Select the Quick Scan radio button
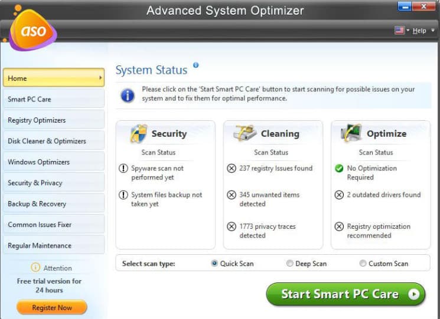Image resolution: width=440 pixels, height=319 pixels. tap(214, 263)
